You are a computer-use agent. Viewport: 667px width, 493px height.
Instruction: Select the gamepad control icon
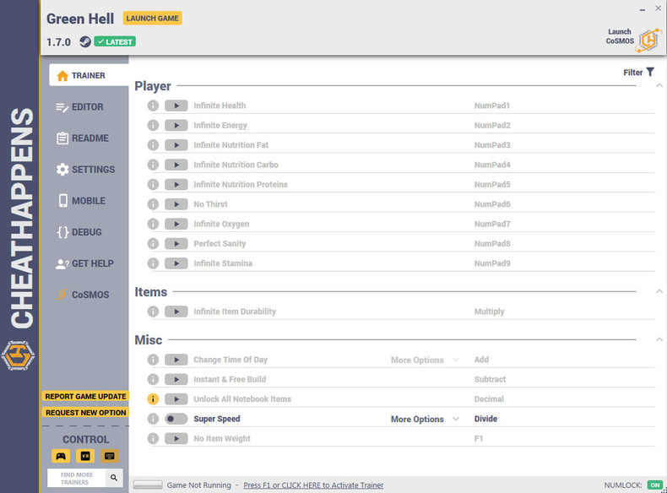(61, 456)
